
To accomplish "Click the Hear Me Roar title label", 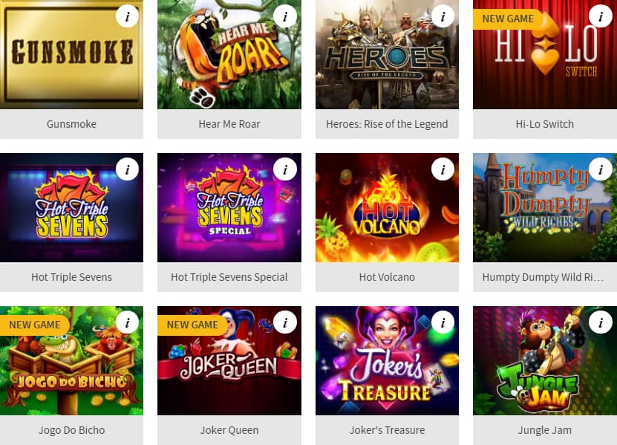I will click(x=229, y=124).
